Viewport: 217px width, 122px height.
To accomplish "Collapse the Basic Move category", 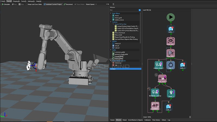I will [111, 13].
